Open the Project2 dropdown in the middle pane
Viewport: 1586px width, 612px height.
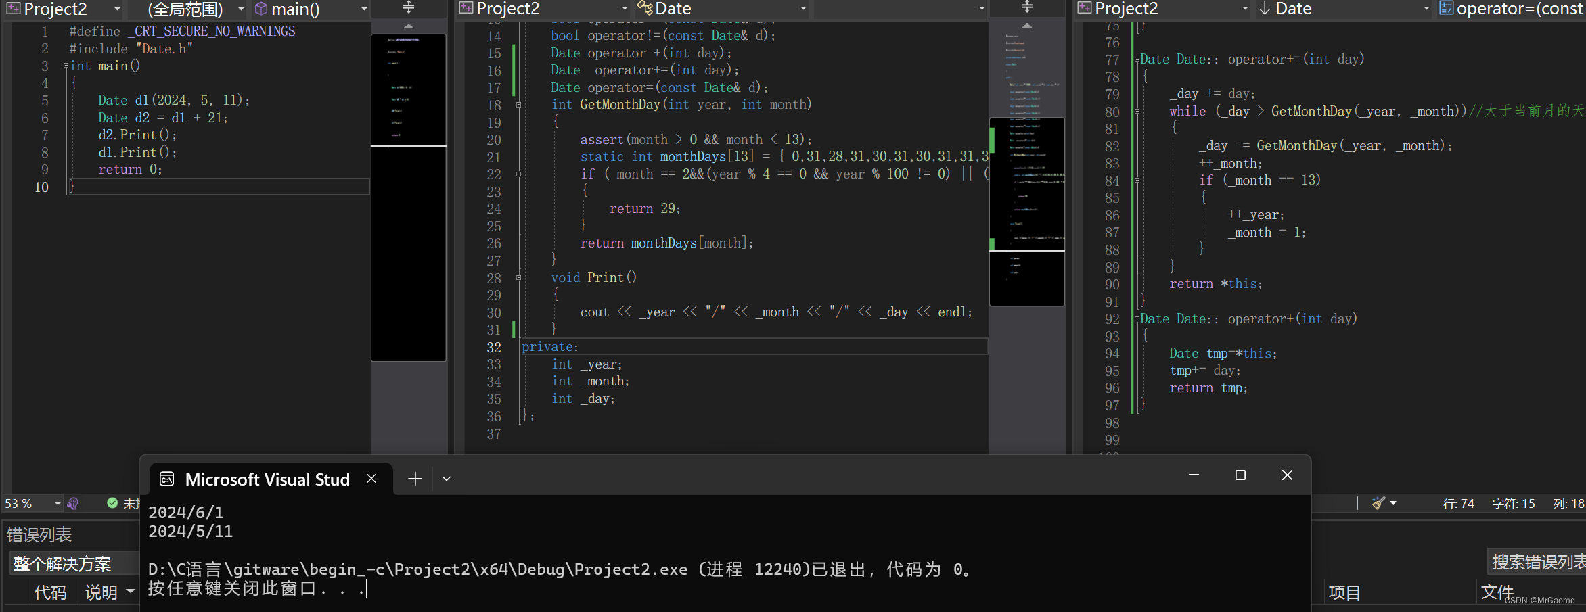click(x=624, y=9)
